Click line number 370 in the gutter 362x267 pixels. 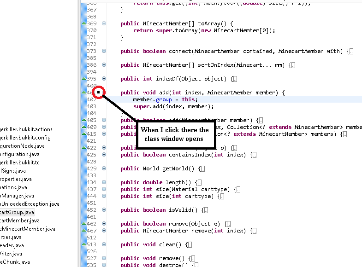(x=92, y=30)
